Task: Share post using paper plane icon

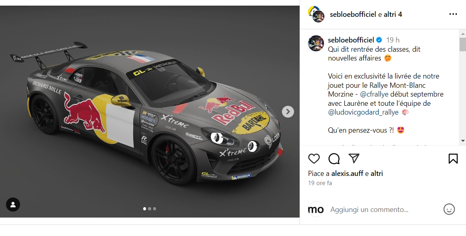Action: 354,158
